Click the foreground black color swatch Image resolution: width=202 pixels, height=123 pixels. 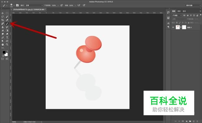click(4, 52)
